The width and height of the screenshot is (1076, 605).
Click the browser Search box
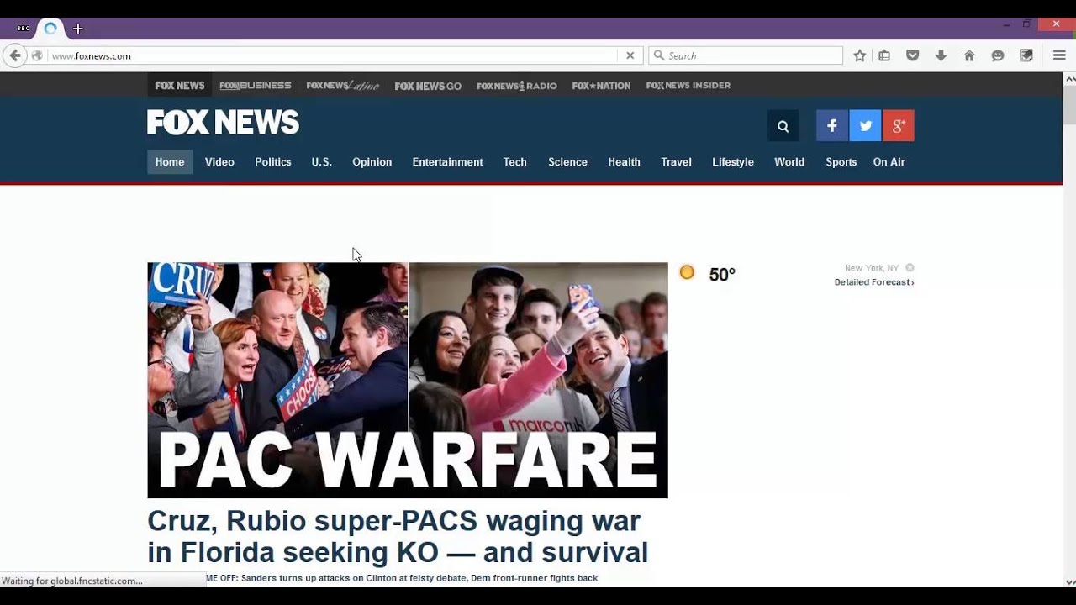pos(746,55)
